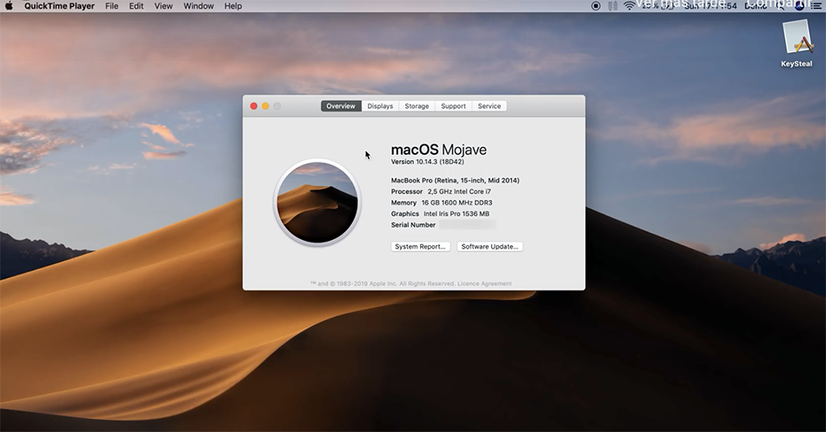Click the Version 10.14.3 (18D42) text
This screenshot has height=432, width=826.
click(x=427, y=162)
